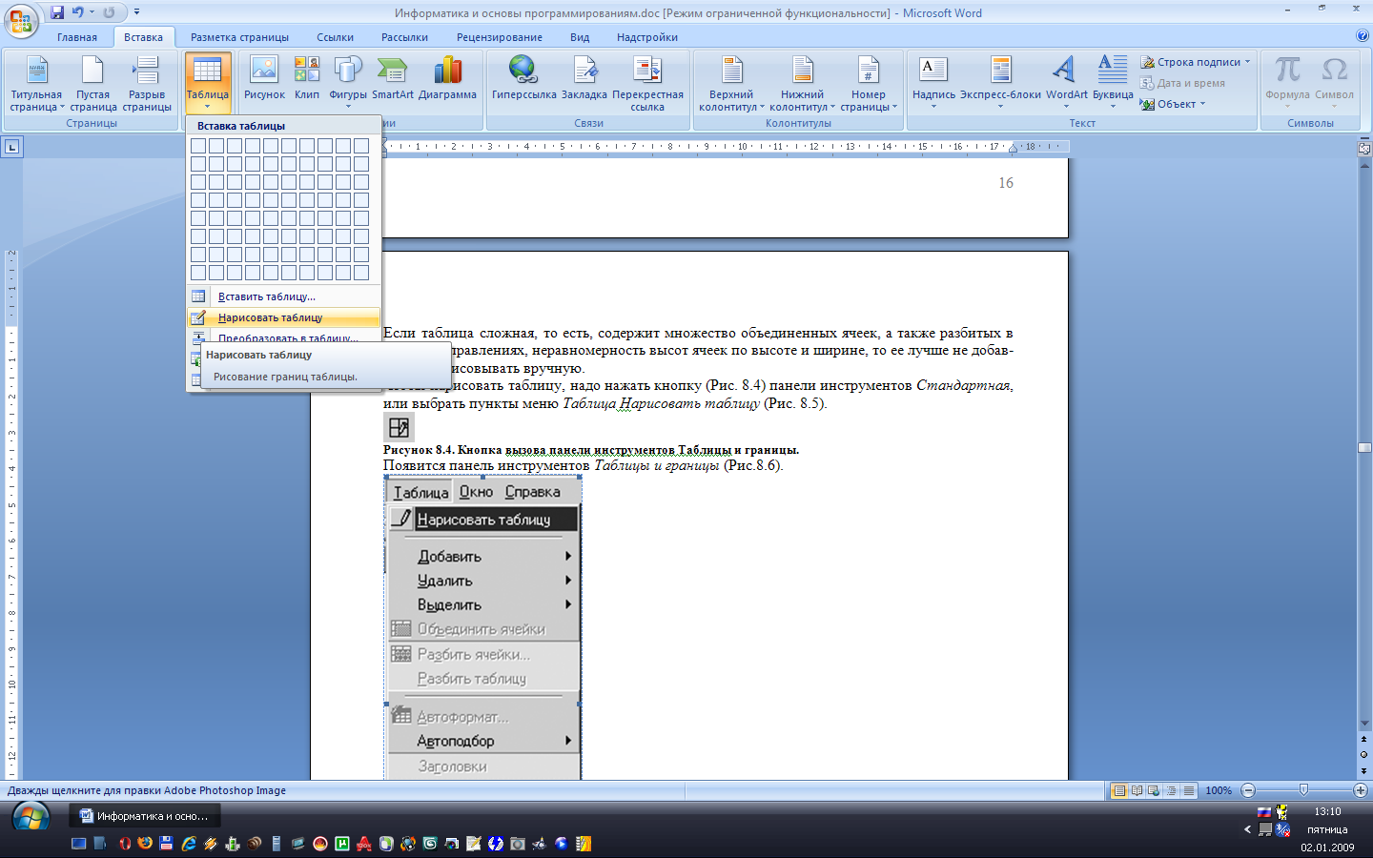Insert a chart (Диаграмма)

coord(447,79)
